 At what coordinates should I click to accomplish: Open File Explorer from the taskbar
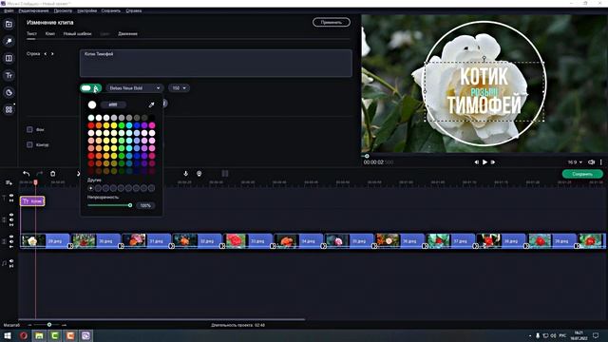point(39,335)
